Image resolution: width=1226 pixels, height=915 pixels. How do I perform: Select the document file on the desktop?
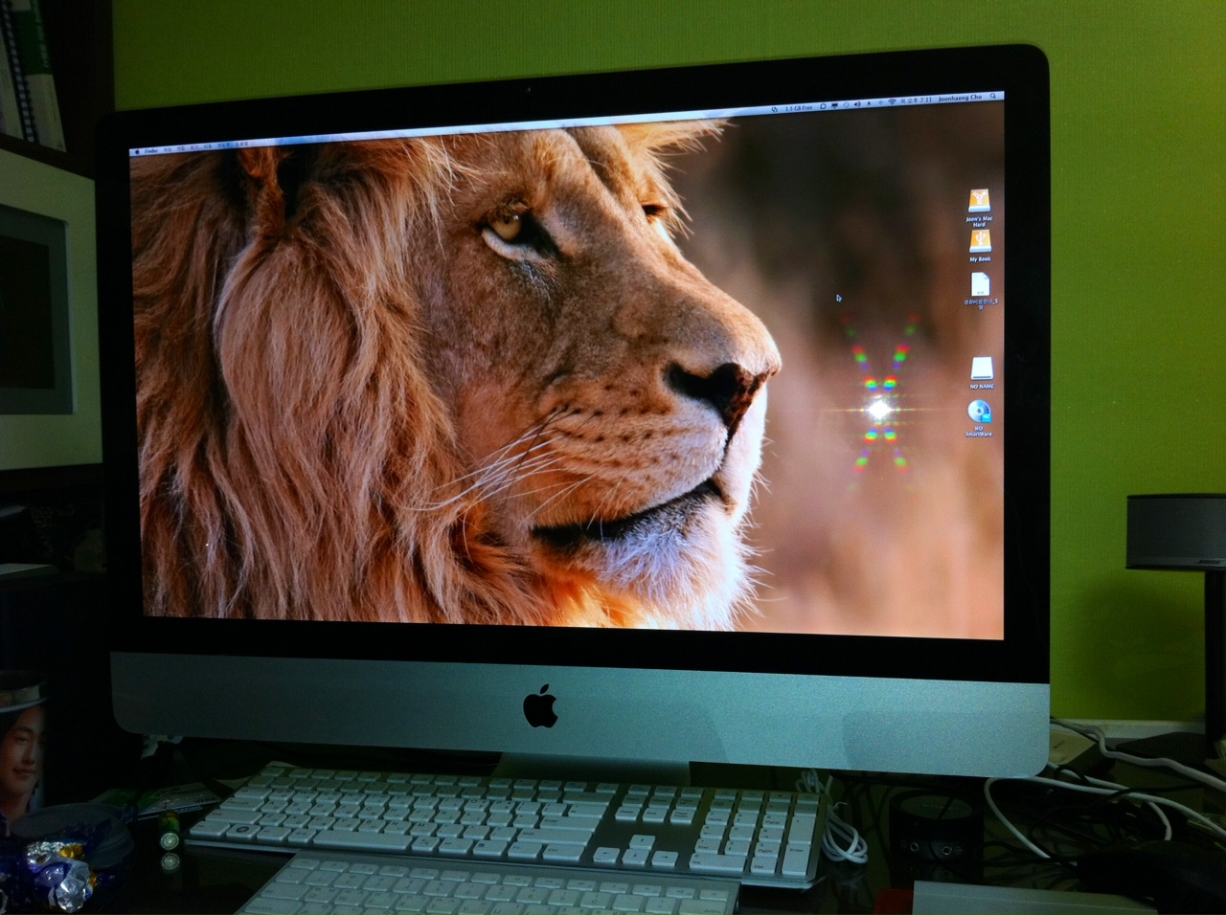(x=980, y=285)
